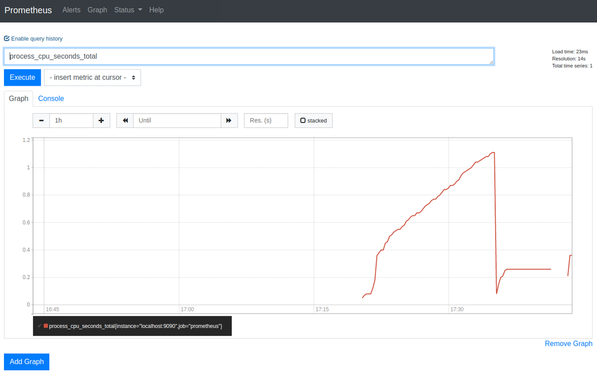This screenshot has height=376, width=597.
Task: Open the insert metric at cursor dropdown
Action: pyautogui.click(x=93, y=77)
